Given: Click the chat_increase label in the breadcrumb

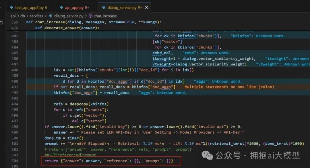Looking at the screenshot, I should click(106, 16).
